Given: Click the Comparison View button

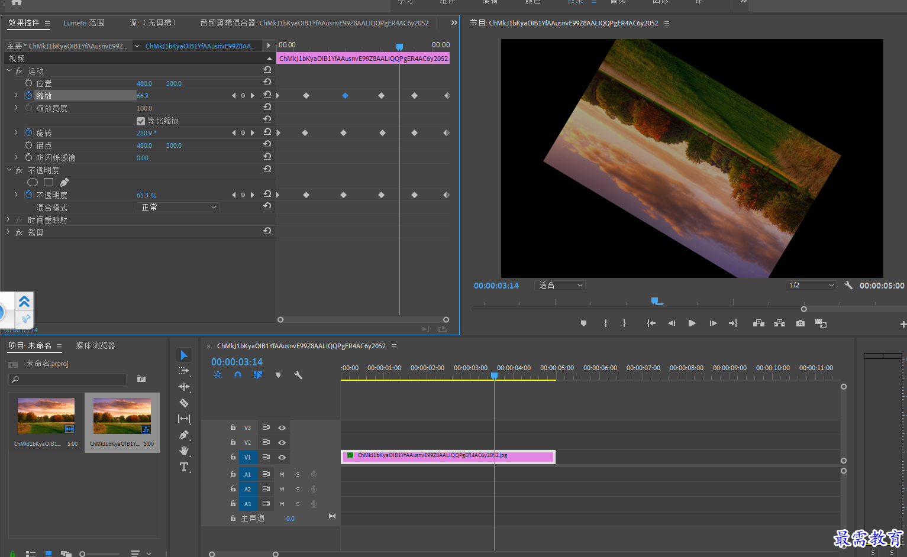Looking at the screenshot, I should tap(821, 323).
